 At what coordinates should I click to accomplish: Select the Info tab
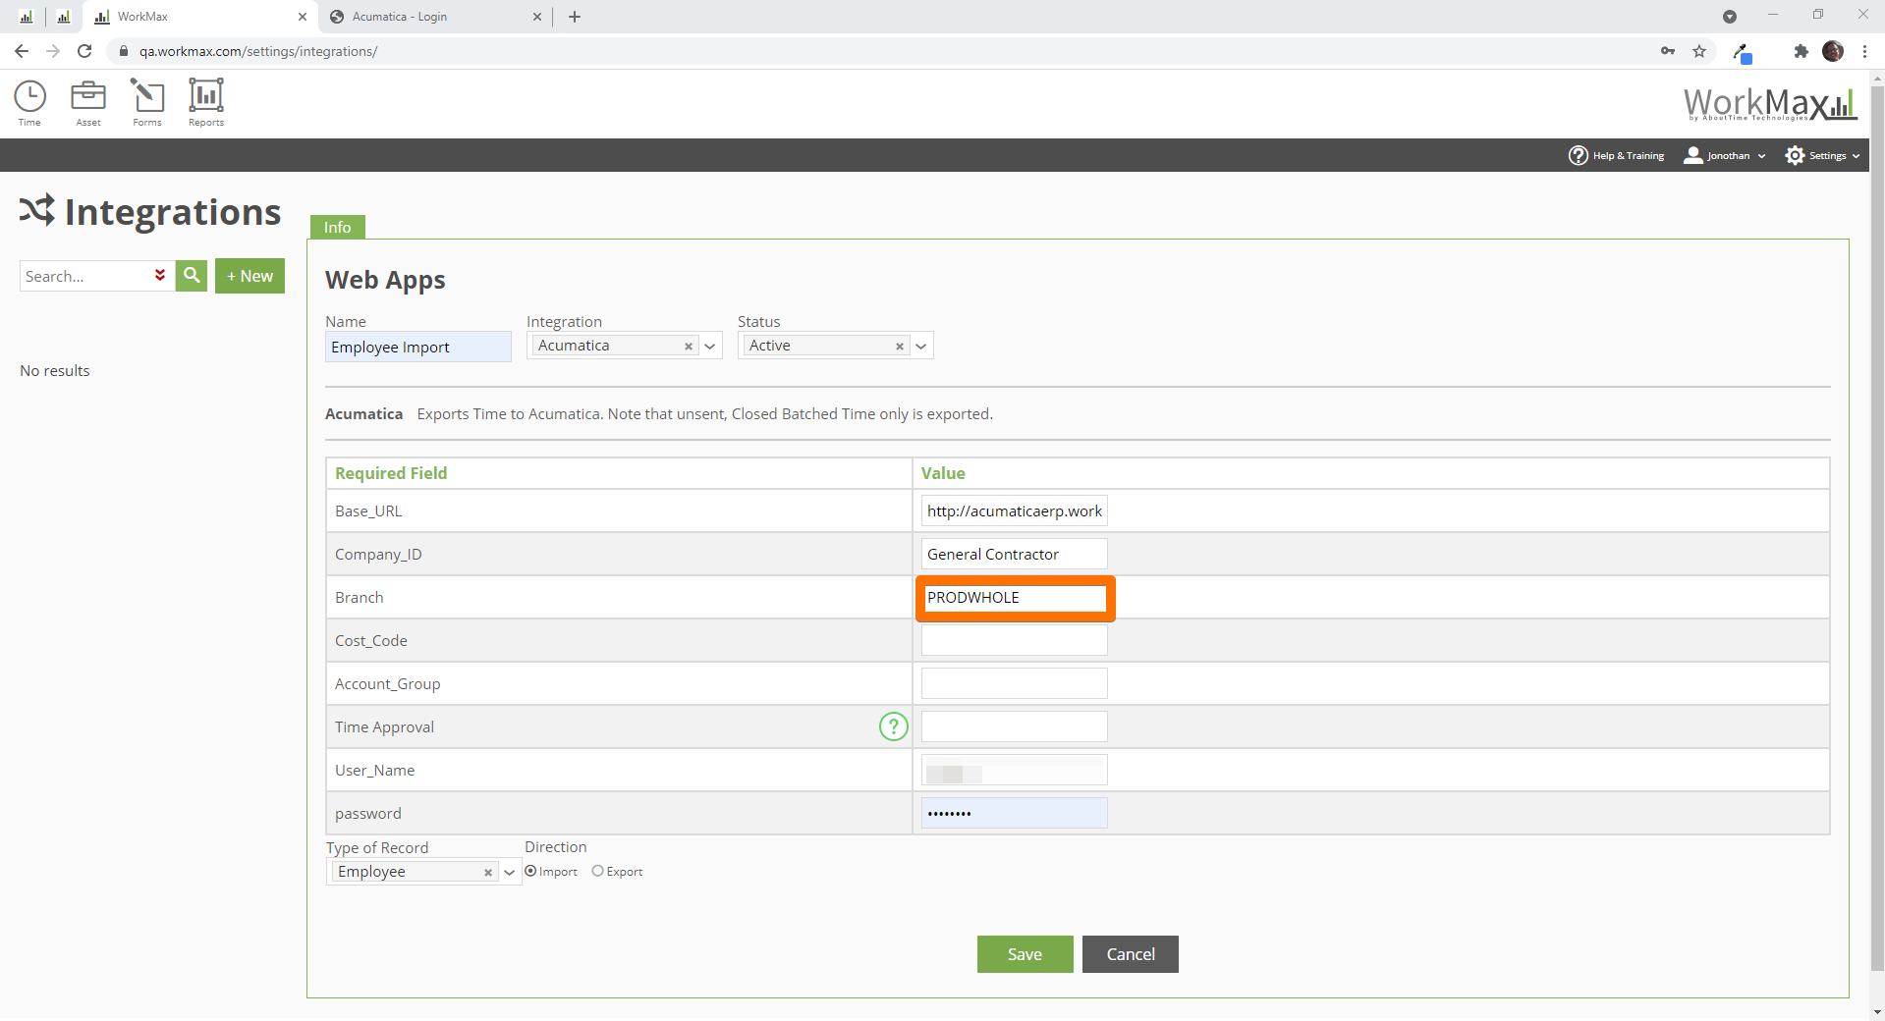click(x=338, y=227)
